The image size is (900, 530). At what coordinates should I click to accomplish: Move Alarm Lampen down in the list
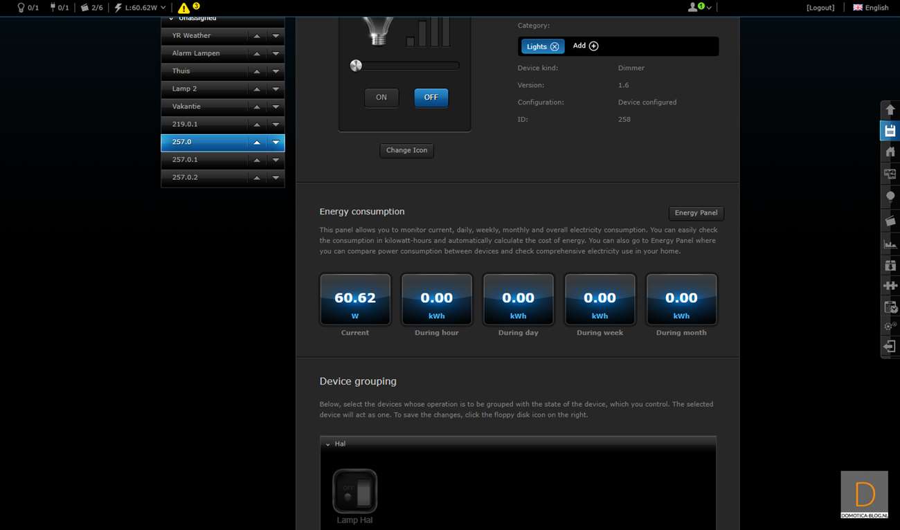(276, 53)
